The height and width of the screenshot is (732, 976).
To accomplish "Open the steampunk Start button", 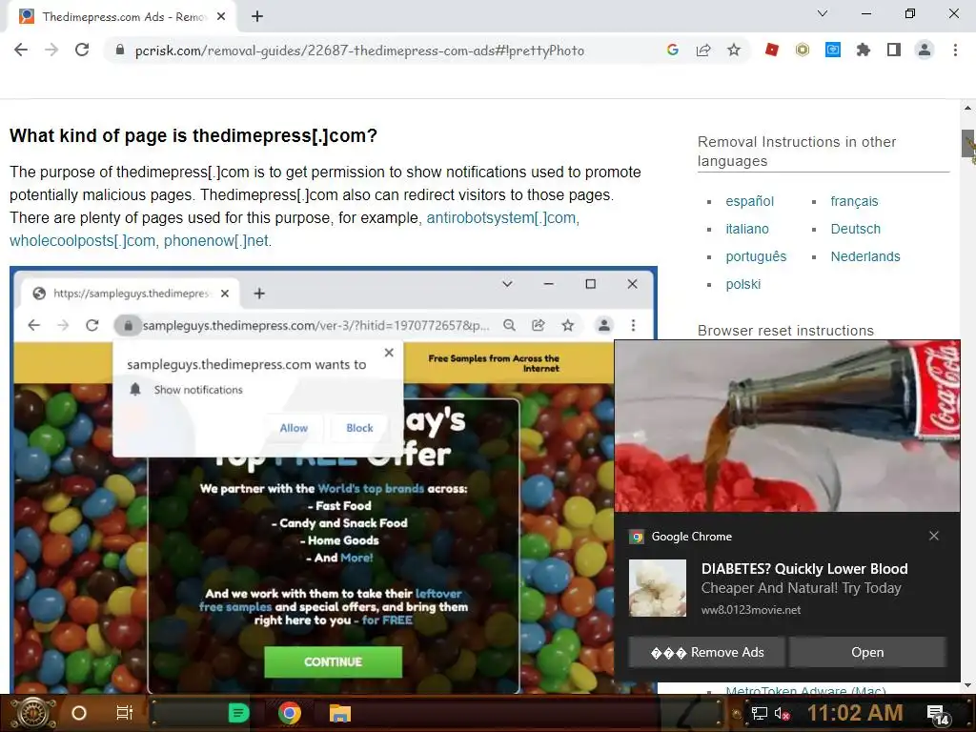I will pos(33,713).
